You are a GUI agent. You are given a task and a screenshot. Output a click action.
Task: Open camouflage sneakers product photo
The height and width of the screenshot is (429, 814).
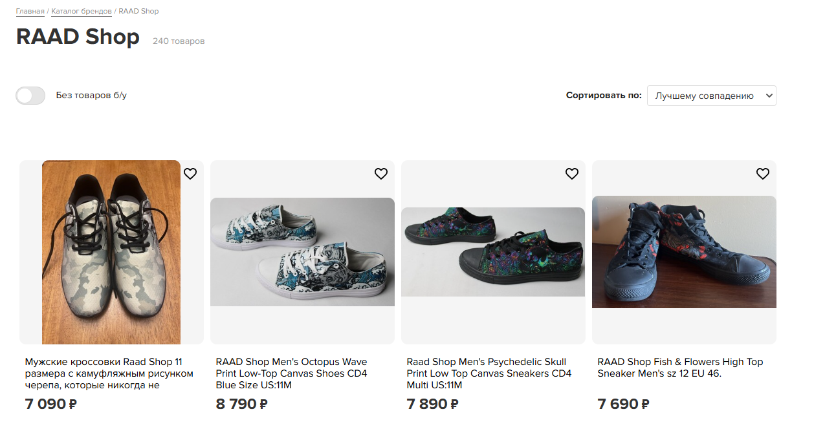(x=111, y=252)
